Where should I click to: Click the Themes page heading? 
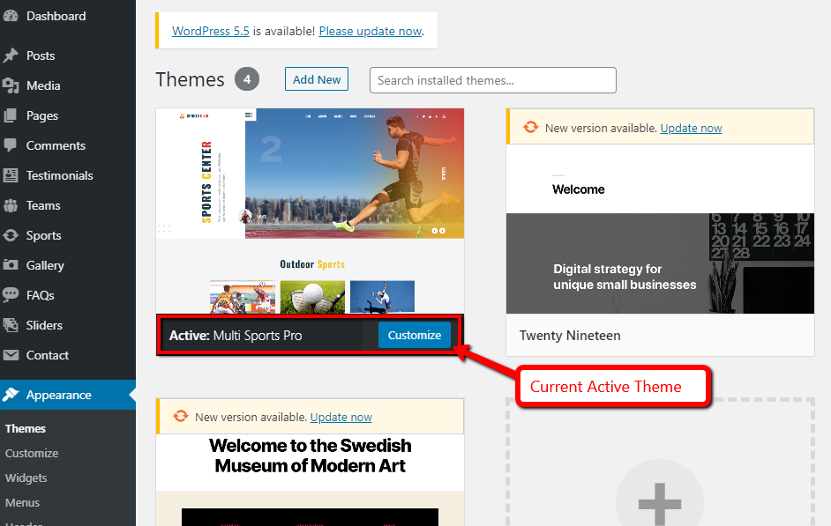point(190,79)
